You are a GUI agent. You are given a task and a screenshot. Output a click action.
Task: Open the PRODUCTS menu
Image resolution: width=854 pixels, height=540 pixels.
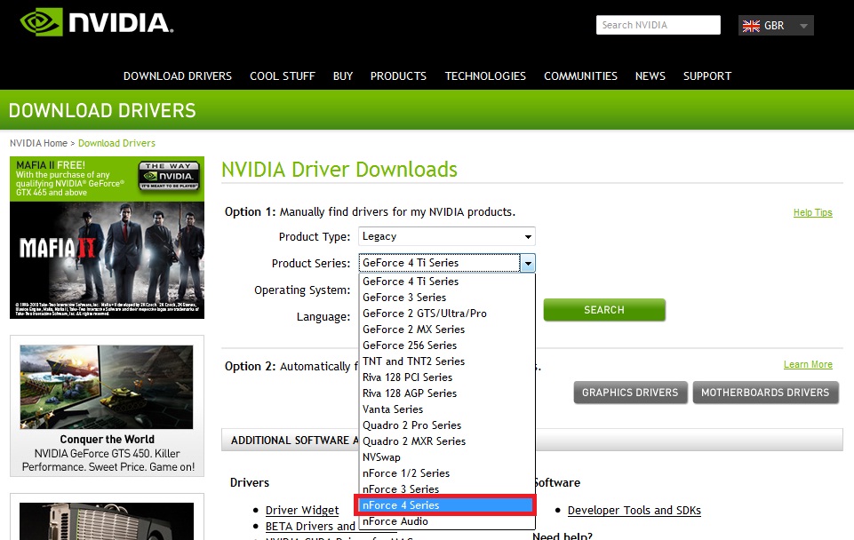coord(398,76)
